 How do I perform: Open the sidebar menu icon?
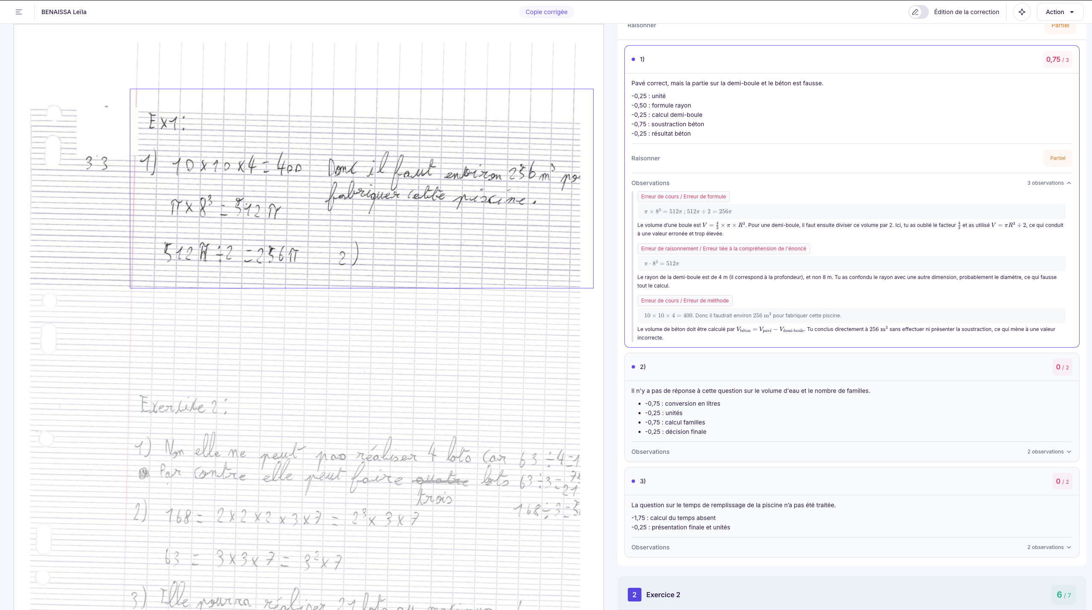point(19,12)
